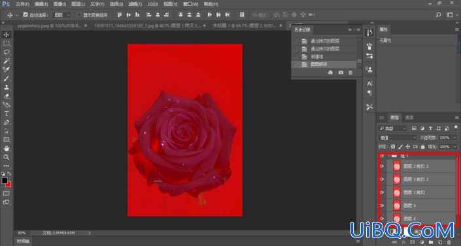Select the Move tool in the toolbox
The width and height of the screenshot is (461, 246).
click(x=6, y=35)
